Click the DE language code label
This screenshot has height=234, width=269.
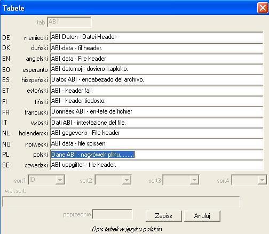(6, 38)
